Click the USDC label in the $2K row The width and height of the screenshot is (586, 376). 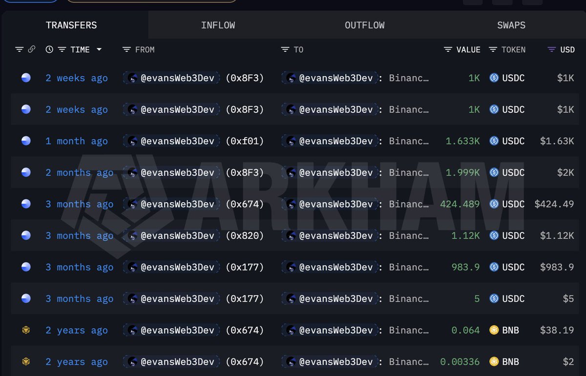514,172
